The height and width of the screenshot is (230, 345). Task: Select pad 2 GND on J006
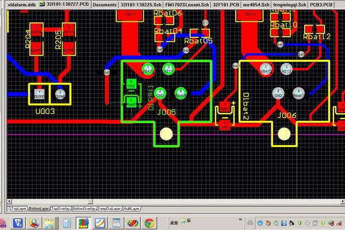click(278, 93)
